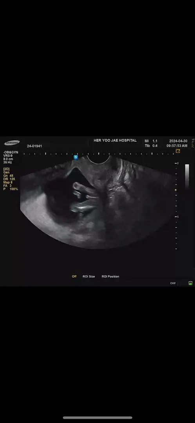Screen dimensions: 195x423
Task: Click the yellow focus marker on the depth scale
Action: tap(176, 190)
